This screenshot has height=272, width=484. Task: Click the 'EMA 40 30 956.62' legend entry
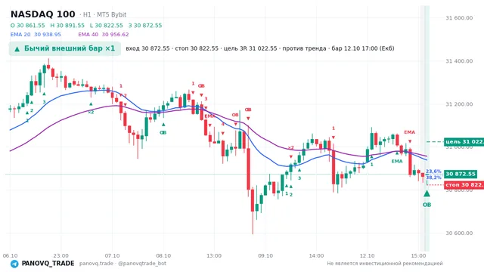point(104,35)
